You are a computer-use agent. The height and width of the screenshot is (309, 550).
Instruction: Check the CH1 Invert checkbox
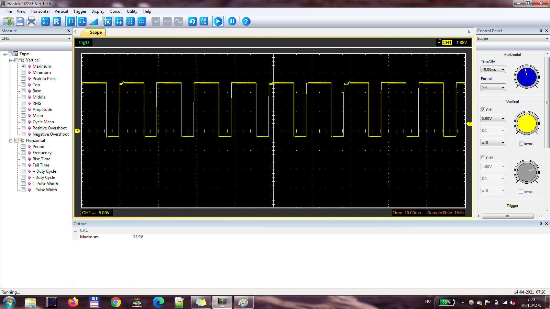[521, 144]
